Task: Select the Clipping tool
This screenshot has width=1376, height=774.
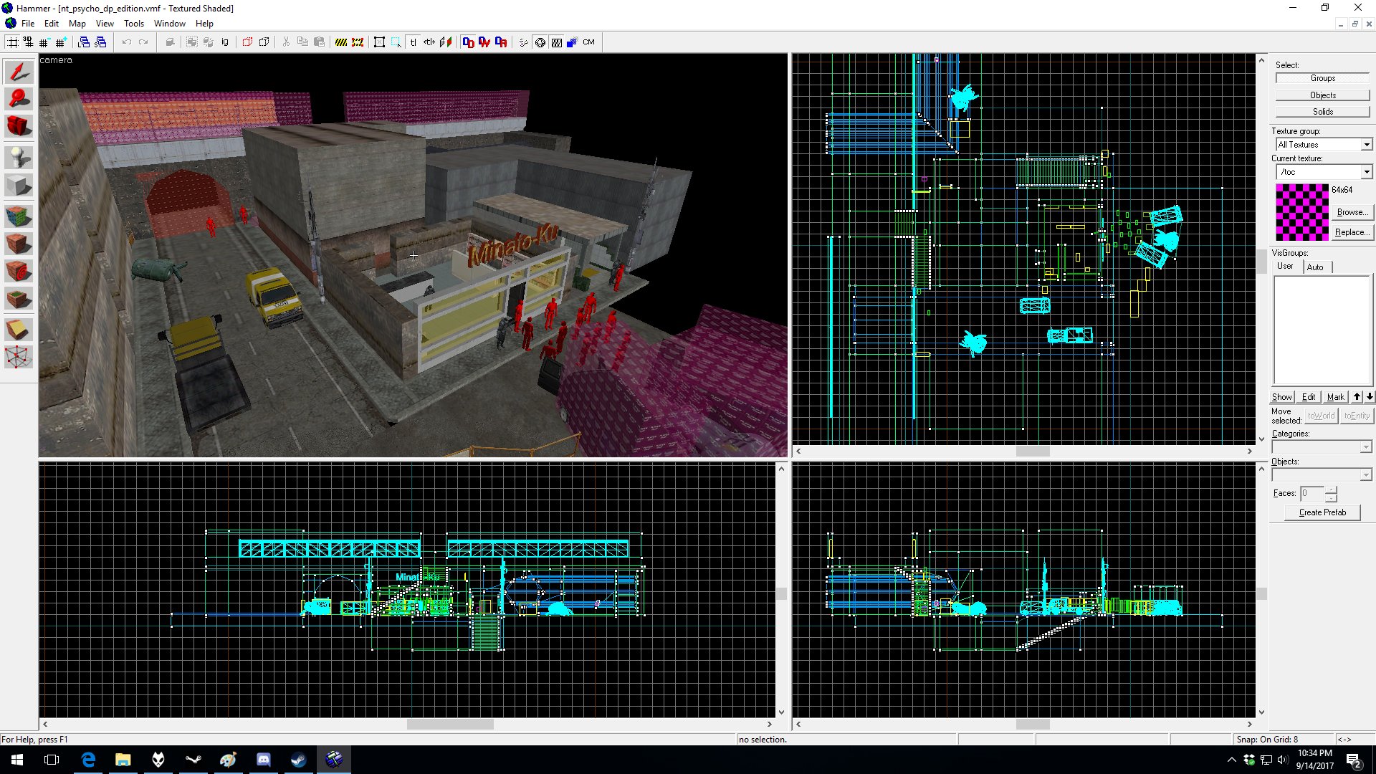Action: (19, 329)
